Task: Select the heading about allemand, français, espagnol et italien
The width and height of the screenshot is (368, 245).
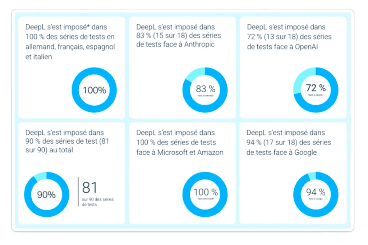Action: click(x=70, y=42)
